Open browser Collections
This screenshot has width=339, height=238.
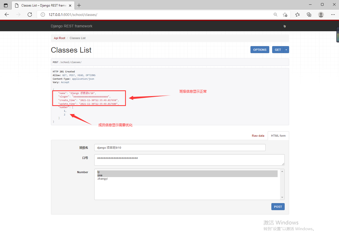pyautogui.click(x=309, y=15)
